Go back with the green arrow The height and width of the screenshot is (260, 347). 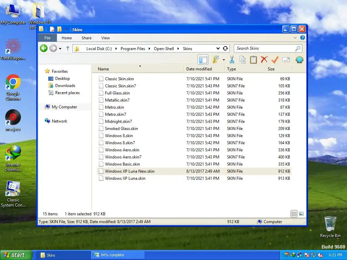(x=44, y=48)
